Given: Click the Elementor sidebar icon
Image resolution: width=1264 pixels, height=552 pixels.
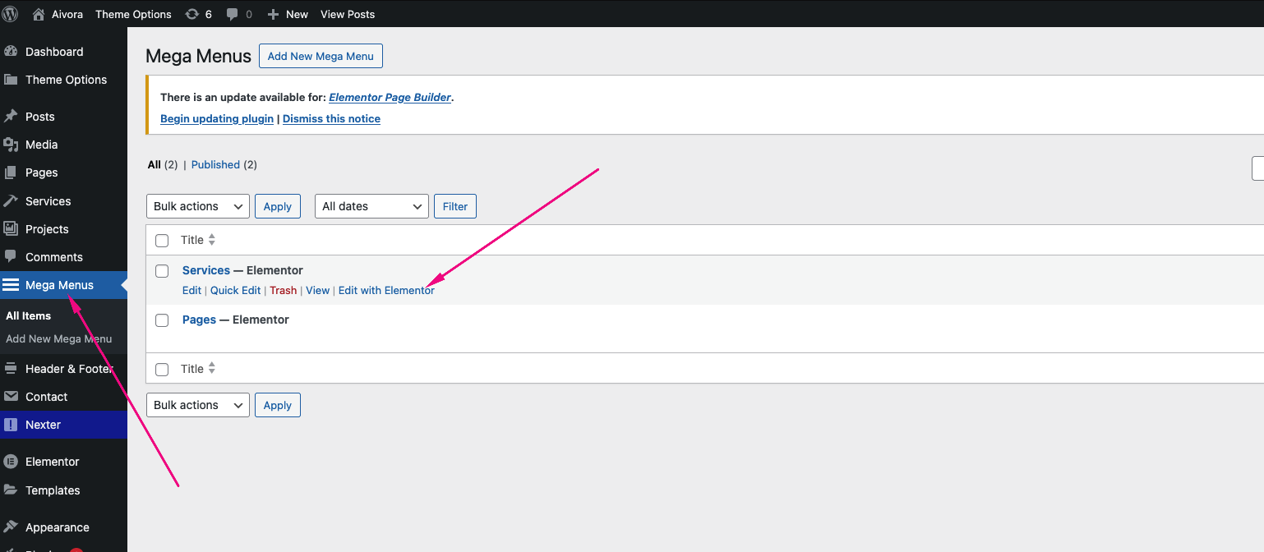Looking at the screenshot, I should coord(11,462).
